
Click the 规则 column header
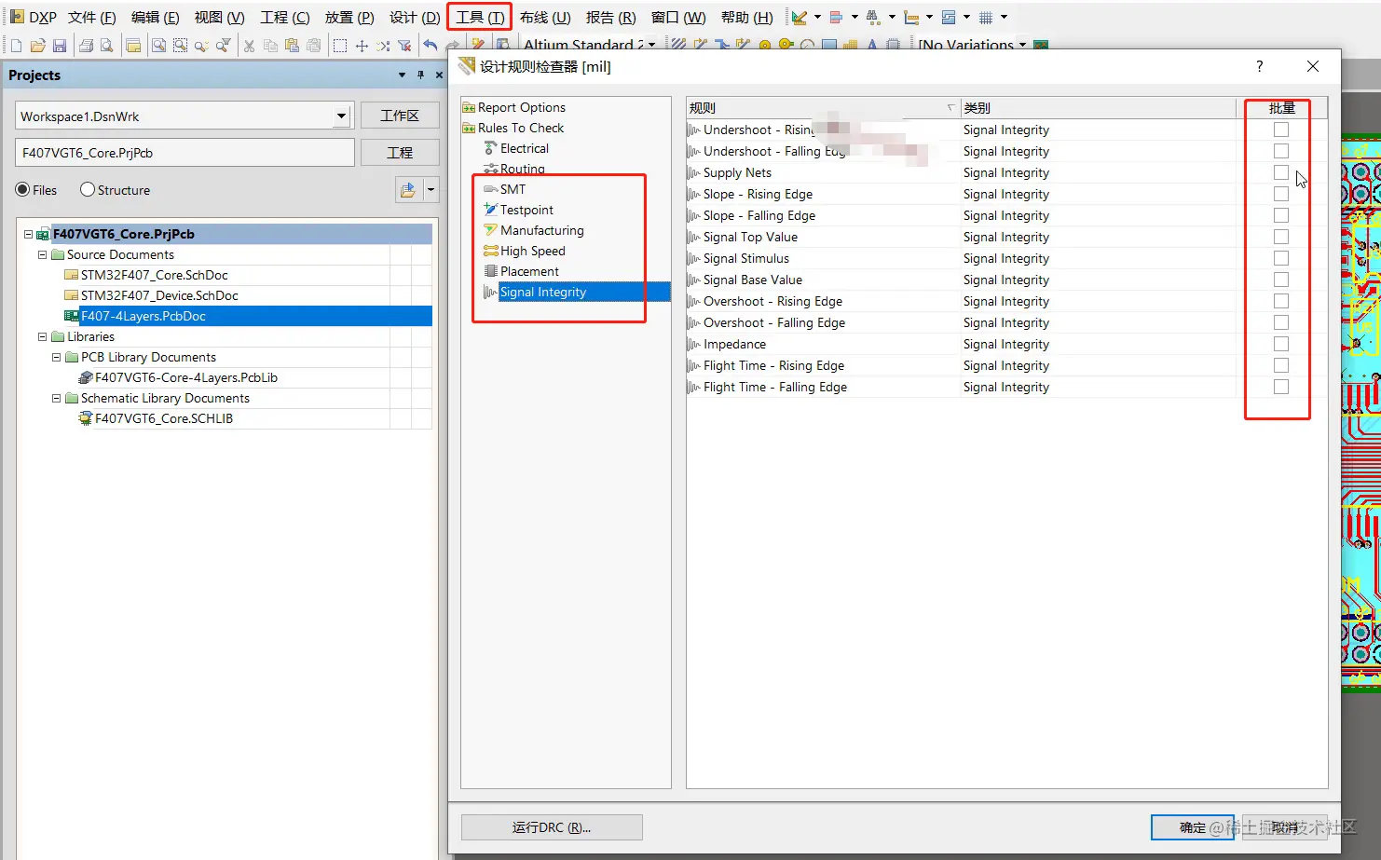823,108
